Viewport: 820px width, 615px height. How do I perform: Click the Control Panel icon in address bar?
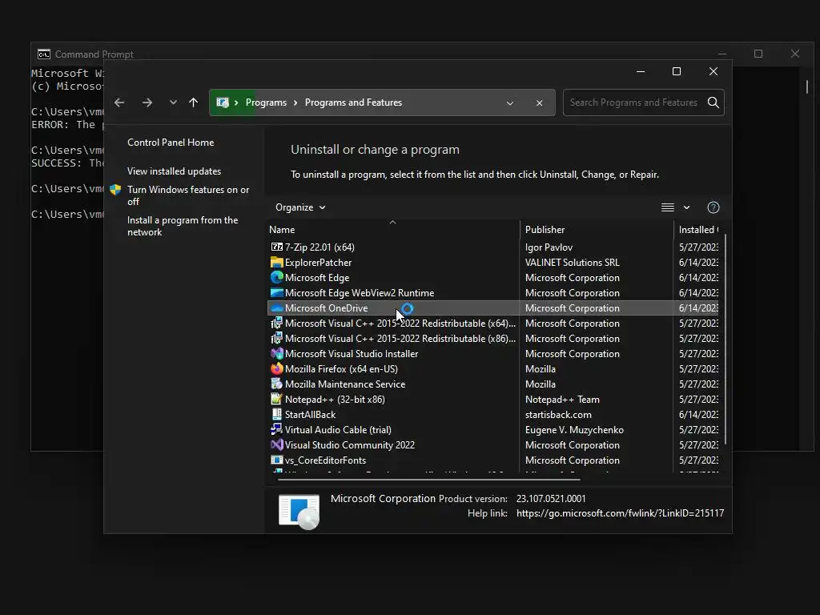[x=223, y=102]
